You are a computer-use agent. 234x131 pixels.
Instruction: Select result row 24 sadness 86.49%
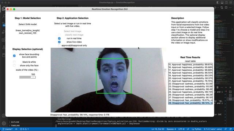pyautogui.click(x=190, y=89)
